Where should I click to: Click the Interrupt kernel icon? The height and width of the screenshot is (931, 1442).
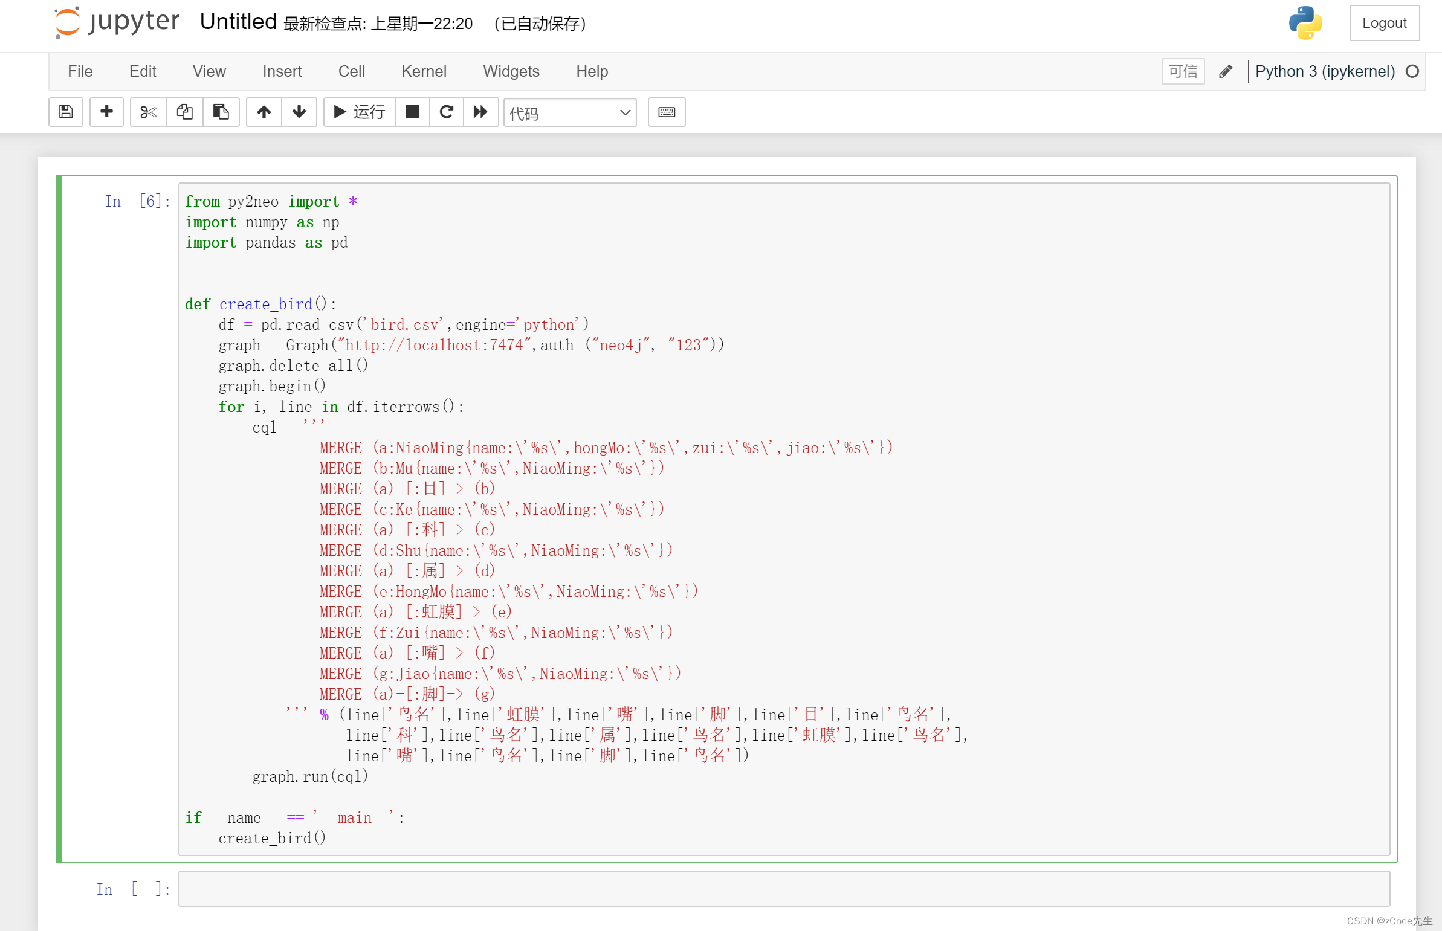(x=411, y=112)
